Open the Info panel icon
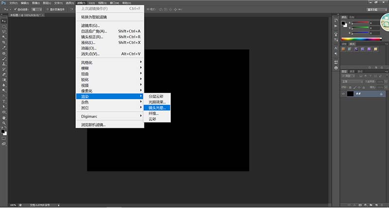This screenshot has width=389, height=208. pos(336,68)
